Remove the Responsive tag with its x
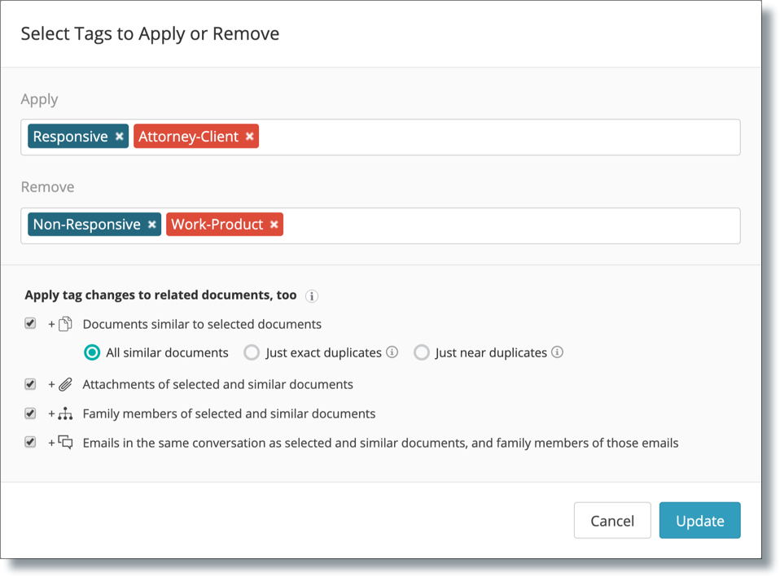The image size is (780, 577). pos(120,136)
